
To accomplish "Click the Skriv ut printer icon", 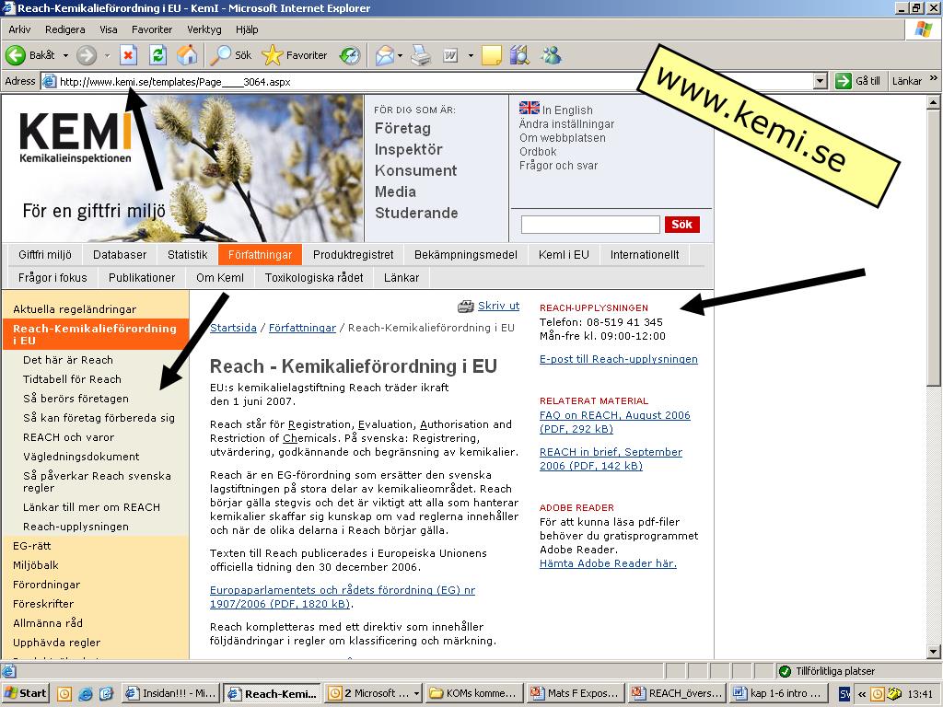I will click(x=466, y=307).
